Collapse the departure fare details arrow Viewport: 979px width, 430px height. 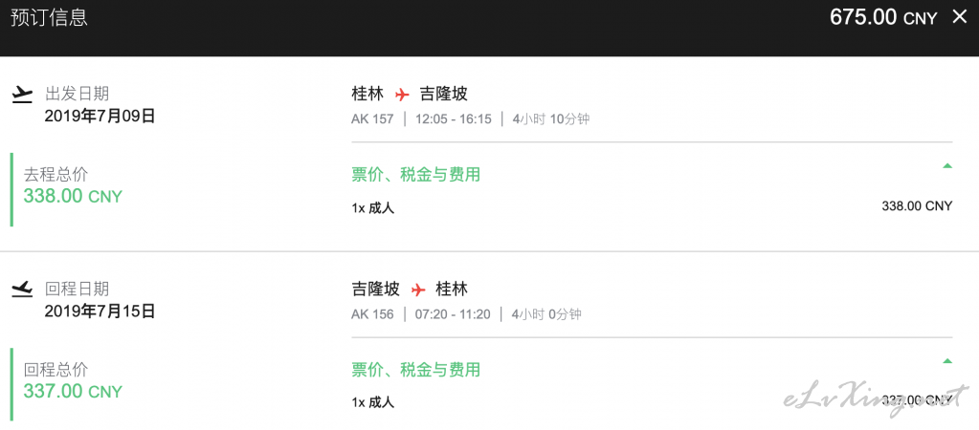947,165
